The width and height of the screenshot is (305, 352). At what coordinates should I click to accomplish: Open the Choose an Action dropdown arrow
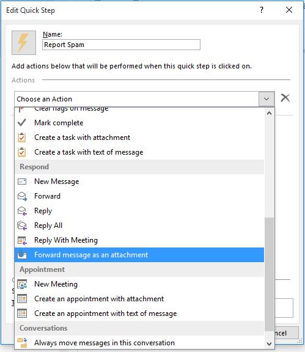[266, 99]
